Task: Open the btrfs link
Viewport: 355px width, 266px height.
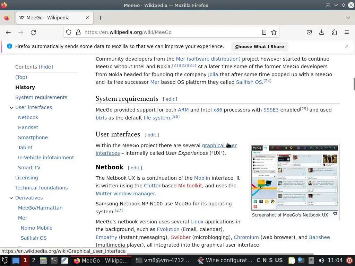Action: pos(101,118)
